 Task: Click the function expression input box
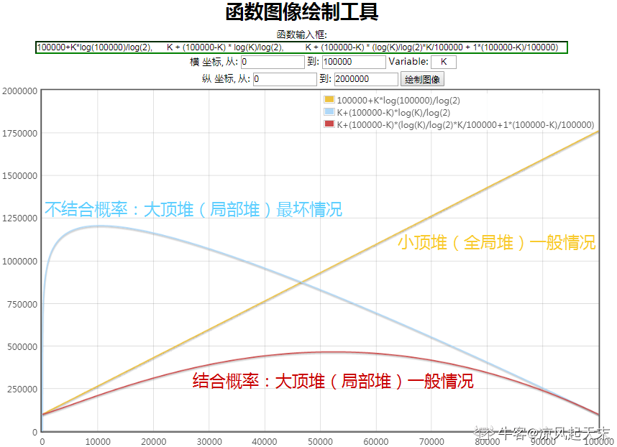[301, 47]
